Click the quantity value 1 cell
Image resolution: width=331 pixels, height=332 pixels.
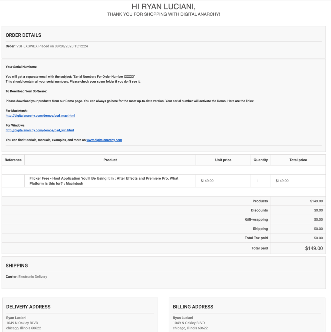(x=257, y=181)
